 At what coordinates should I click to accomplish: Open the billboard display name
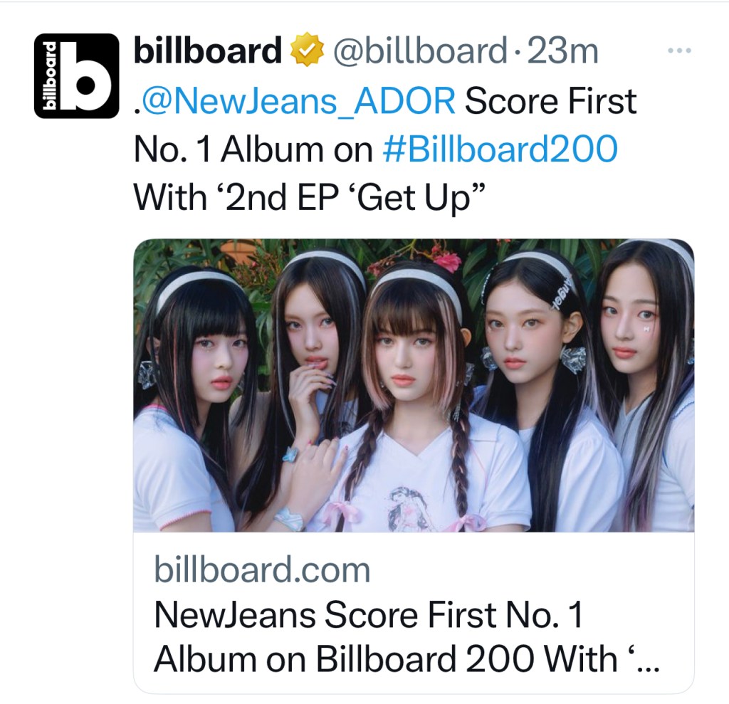(x=207, y=50)
